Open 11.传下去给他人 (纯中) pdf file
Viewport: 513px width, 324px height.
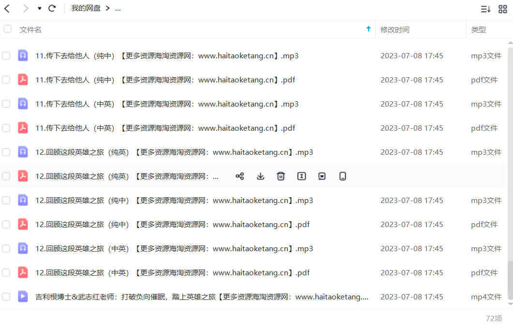165,80
